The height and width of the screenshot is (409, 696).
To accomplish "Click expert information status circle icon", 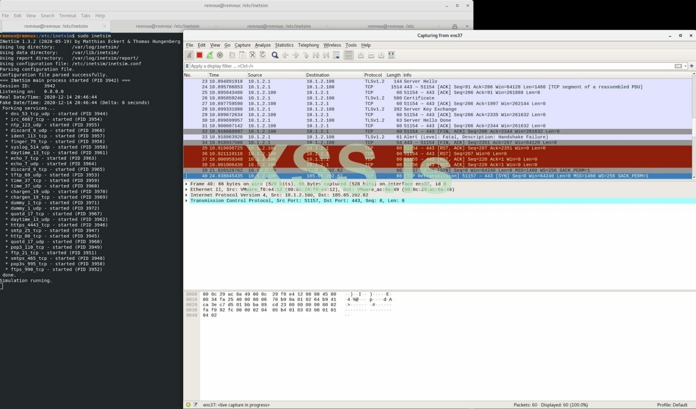I will [188, 405].
